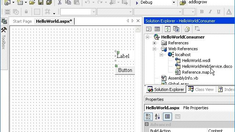The width and height of the screenshot is (235, 132).
Task: Sort properties alphabetically with the A-Z icon
Action: point(158,117)
